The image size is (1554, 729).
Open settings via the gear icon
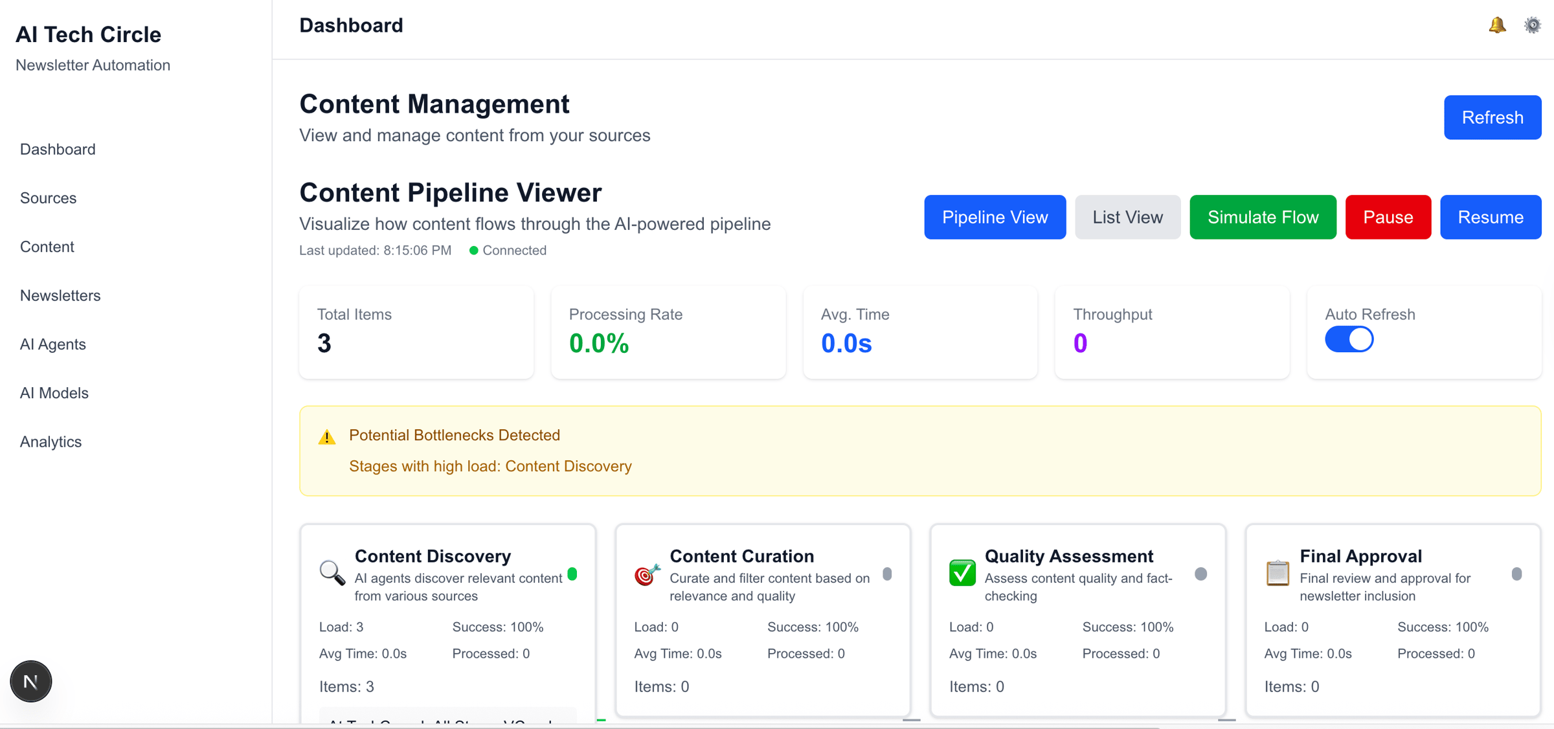(1532, 25)
